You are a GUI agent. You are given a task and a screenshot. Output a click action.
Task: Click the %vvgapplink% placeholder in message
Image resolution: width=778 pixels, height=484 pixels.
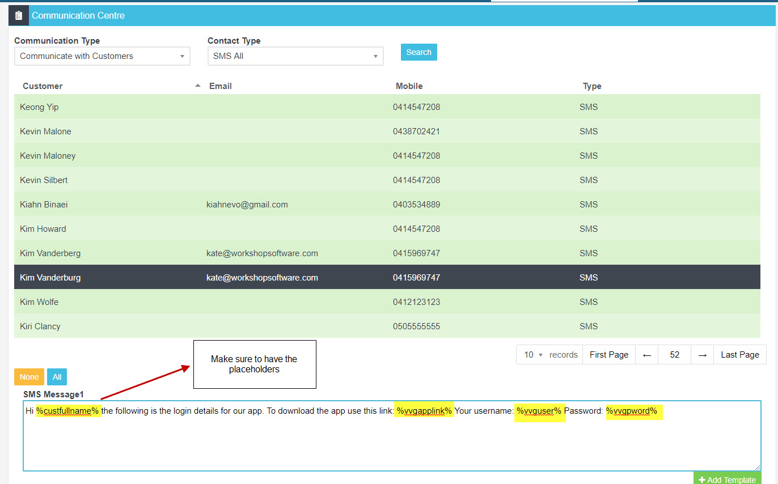(x=424, y=411)
